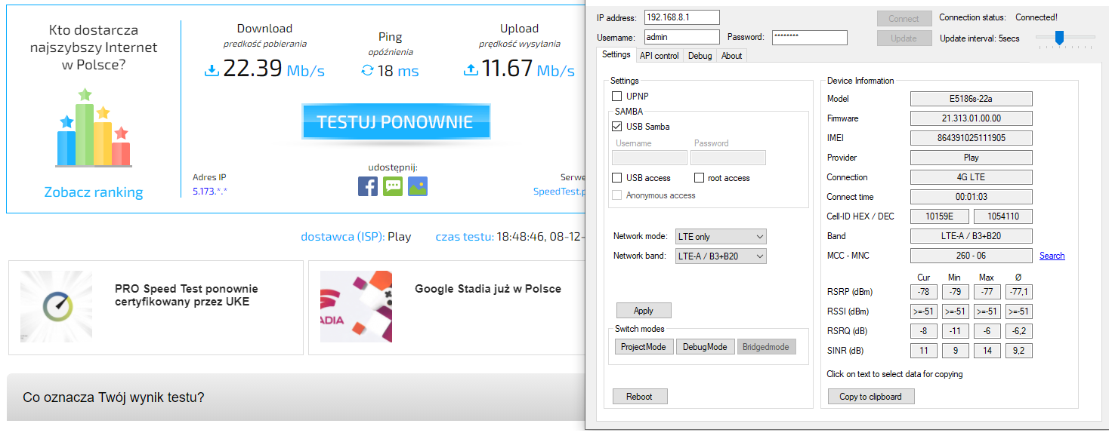Select the current RSRP value -78

(923, 292)
